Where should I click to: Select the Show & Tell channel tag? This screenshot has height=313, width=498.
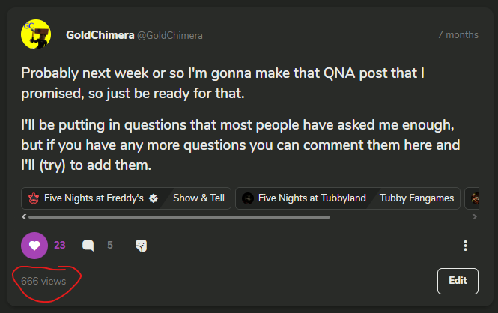click(198, 198)
